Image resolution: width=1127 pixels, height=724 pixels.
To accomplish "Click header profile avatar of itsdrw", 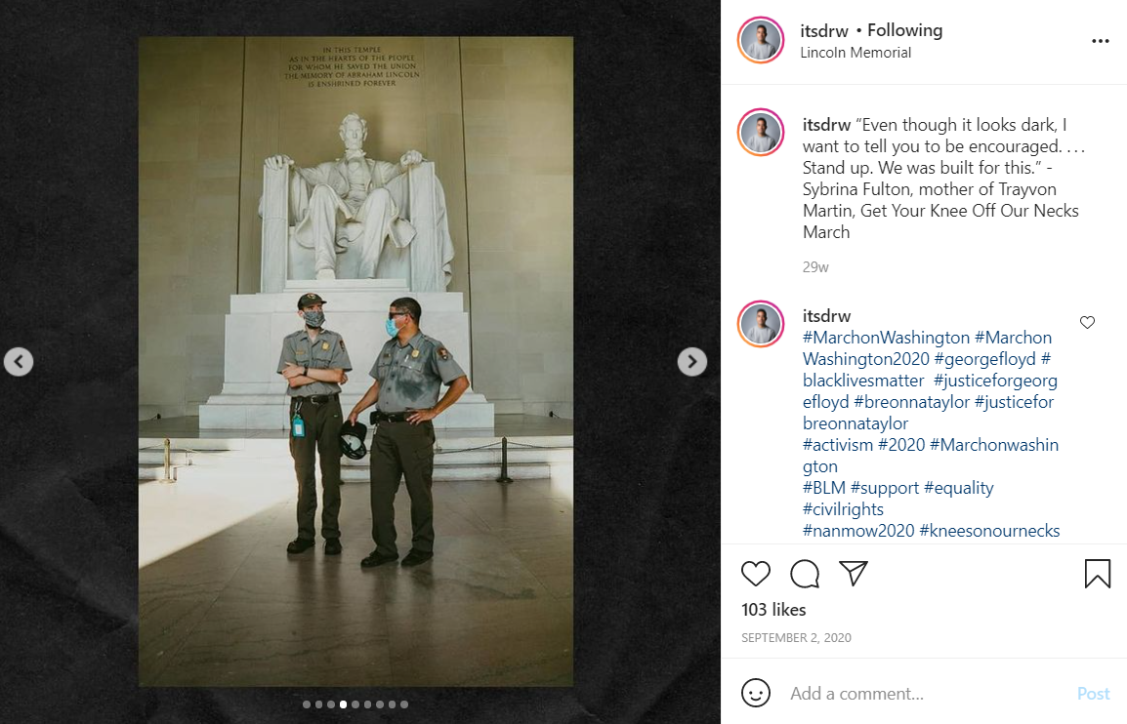I will 761,40.
